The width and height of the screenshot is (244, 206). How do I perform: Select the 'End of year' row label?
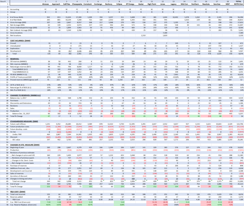click(x=15, y=184)
